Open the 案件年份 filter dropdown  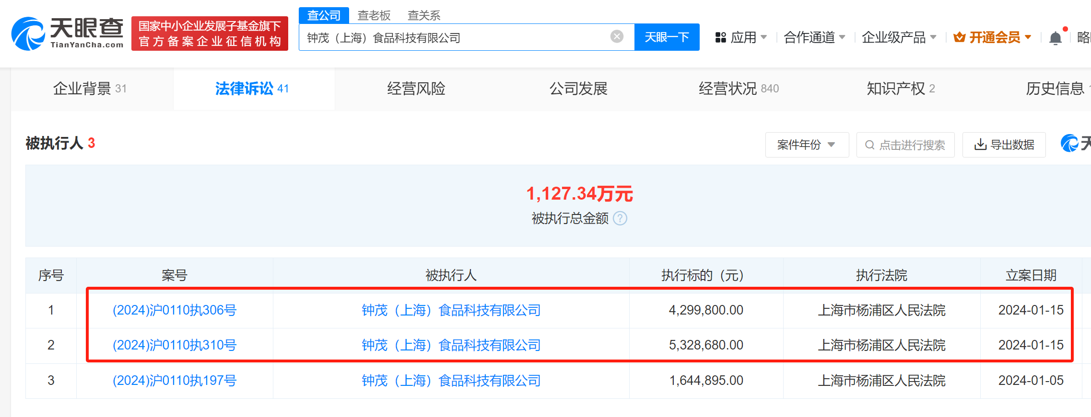(807, 145)
